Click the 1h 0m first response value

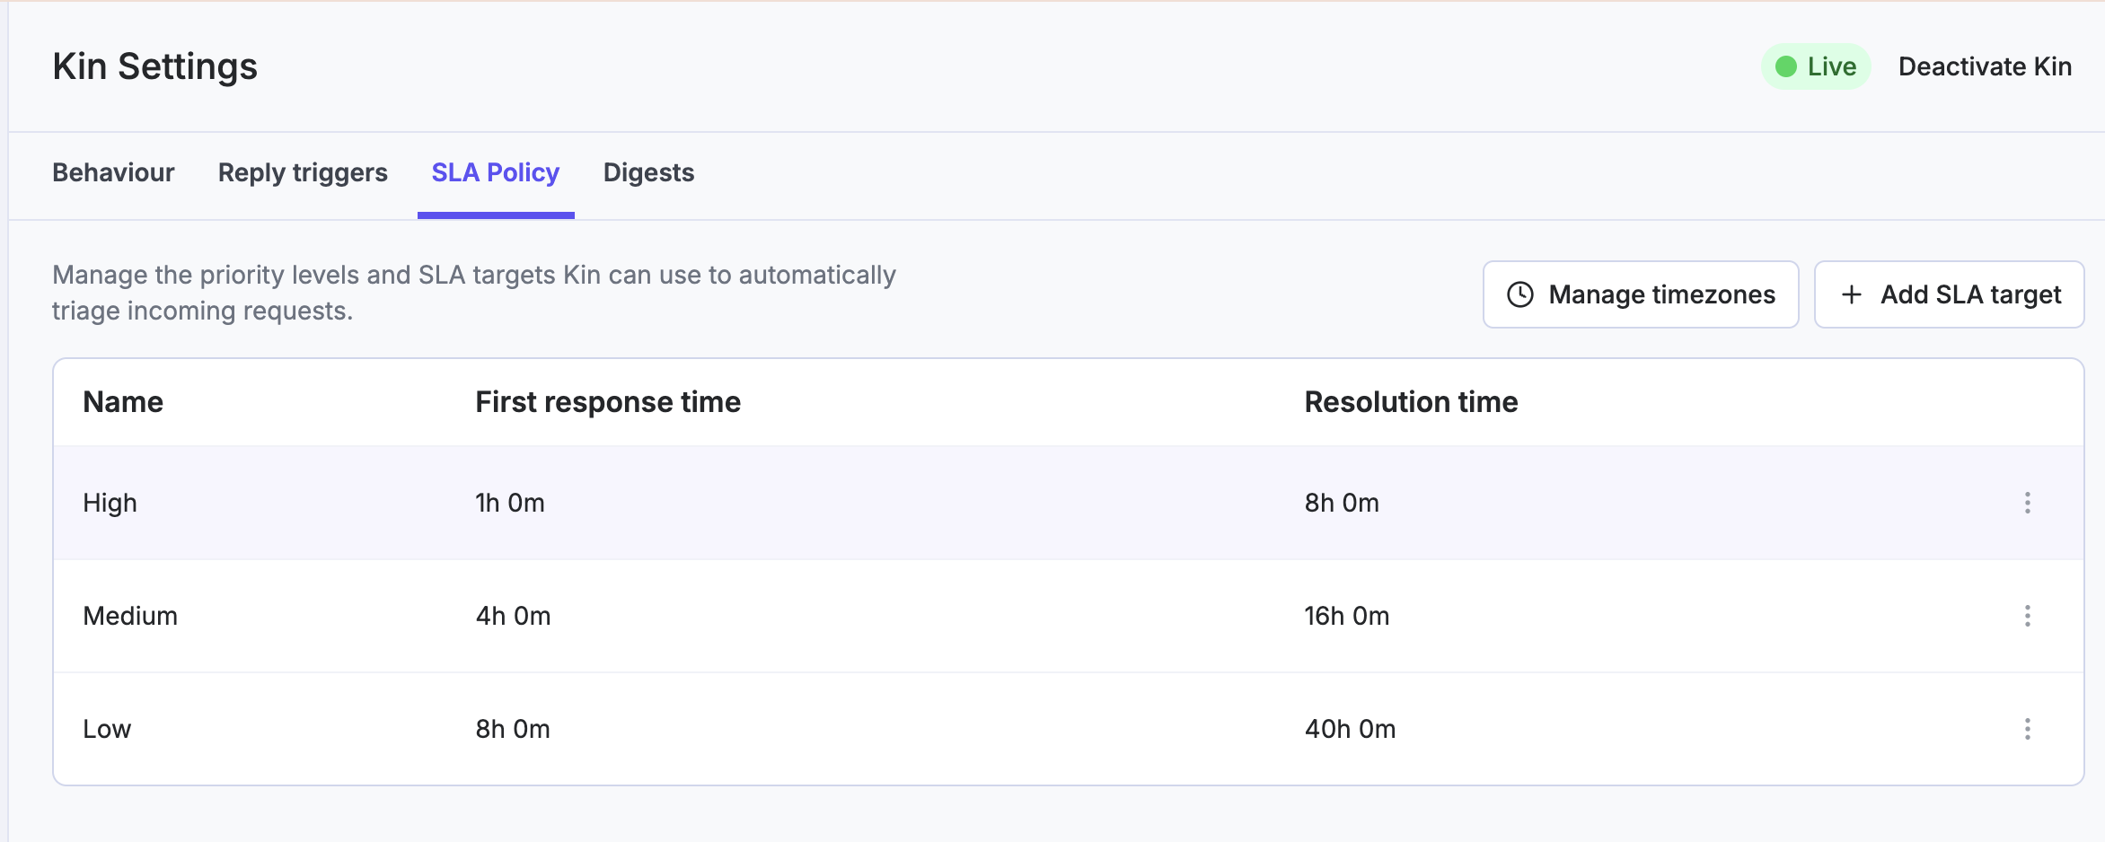(510, 503)
